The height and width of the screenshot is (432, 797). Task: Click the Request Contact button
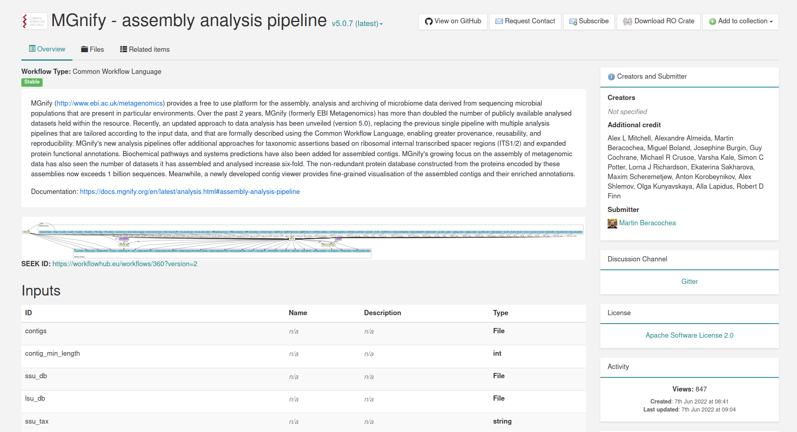point(525,22)
